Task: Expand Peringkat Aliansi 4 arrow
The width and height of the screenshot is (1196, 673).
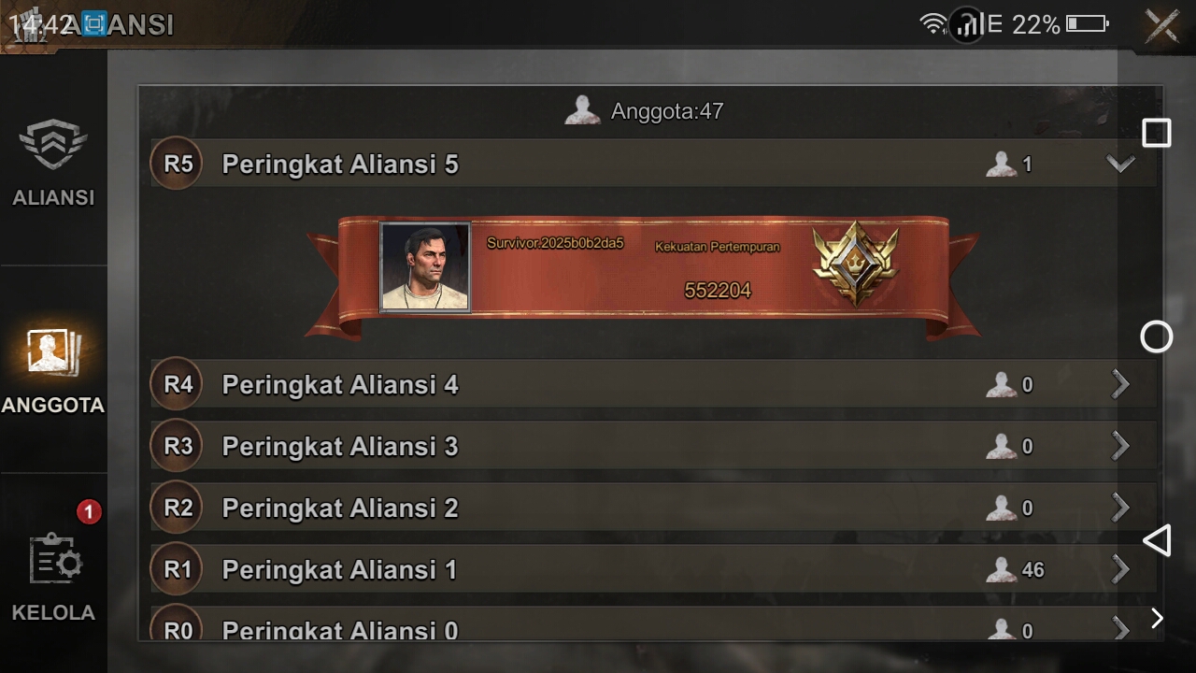Action: pyautogui.click(x=1120, y=384)
